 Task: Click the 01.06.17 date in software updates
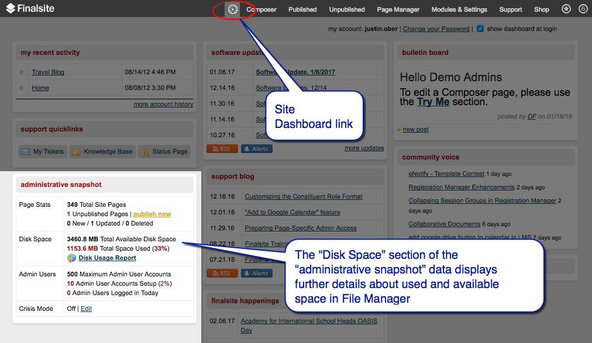point(222,72)
